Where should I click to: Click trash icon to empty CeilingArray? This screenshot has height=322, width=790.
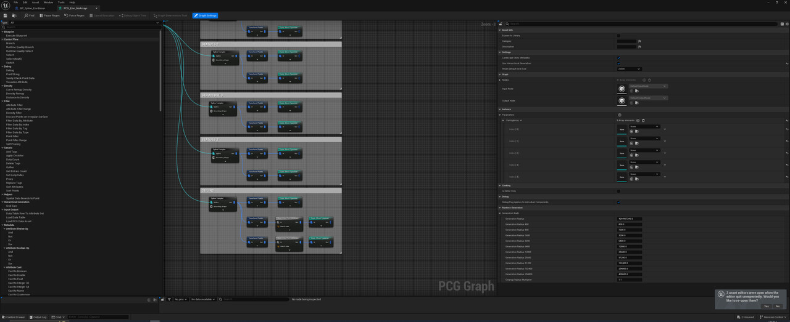tap(643, 121)
